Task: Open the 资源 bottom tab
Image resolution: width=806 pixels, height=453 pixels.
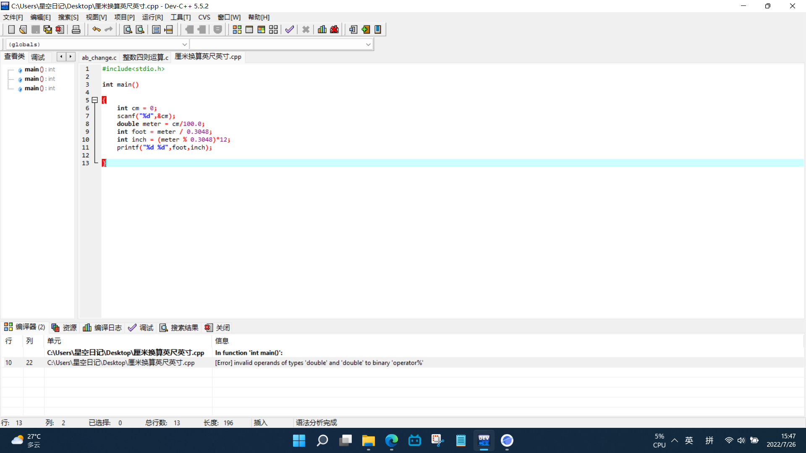Action: tap(64, 328)
